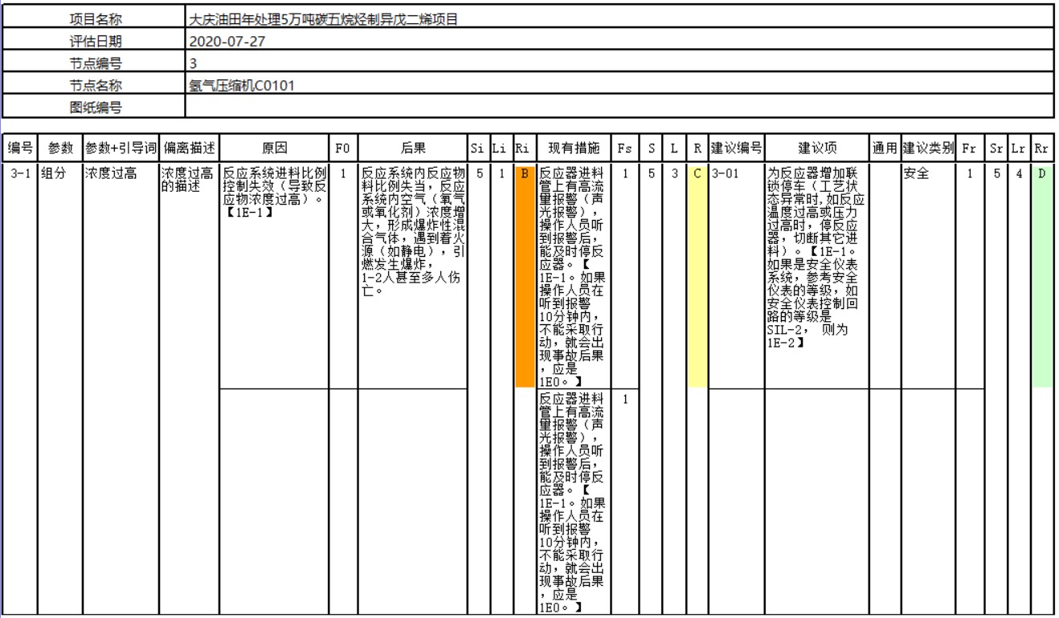Viewport: 1059px width, 618px height.
Task: Click the 参数+引导词 column header
Action: point(121,148)
